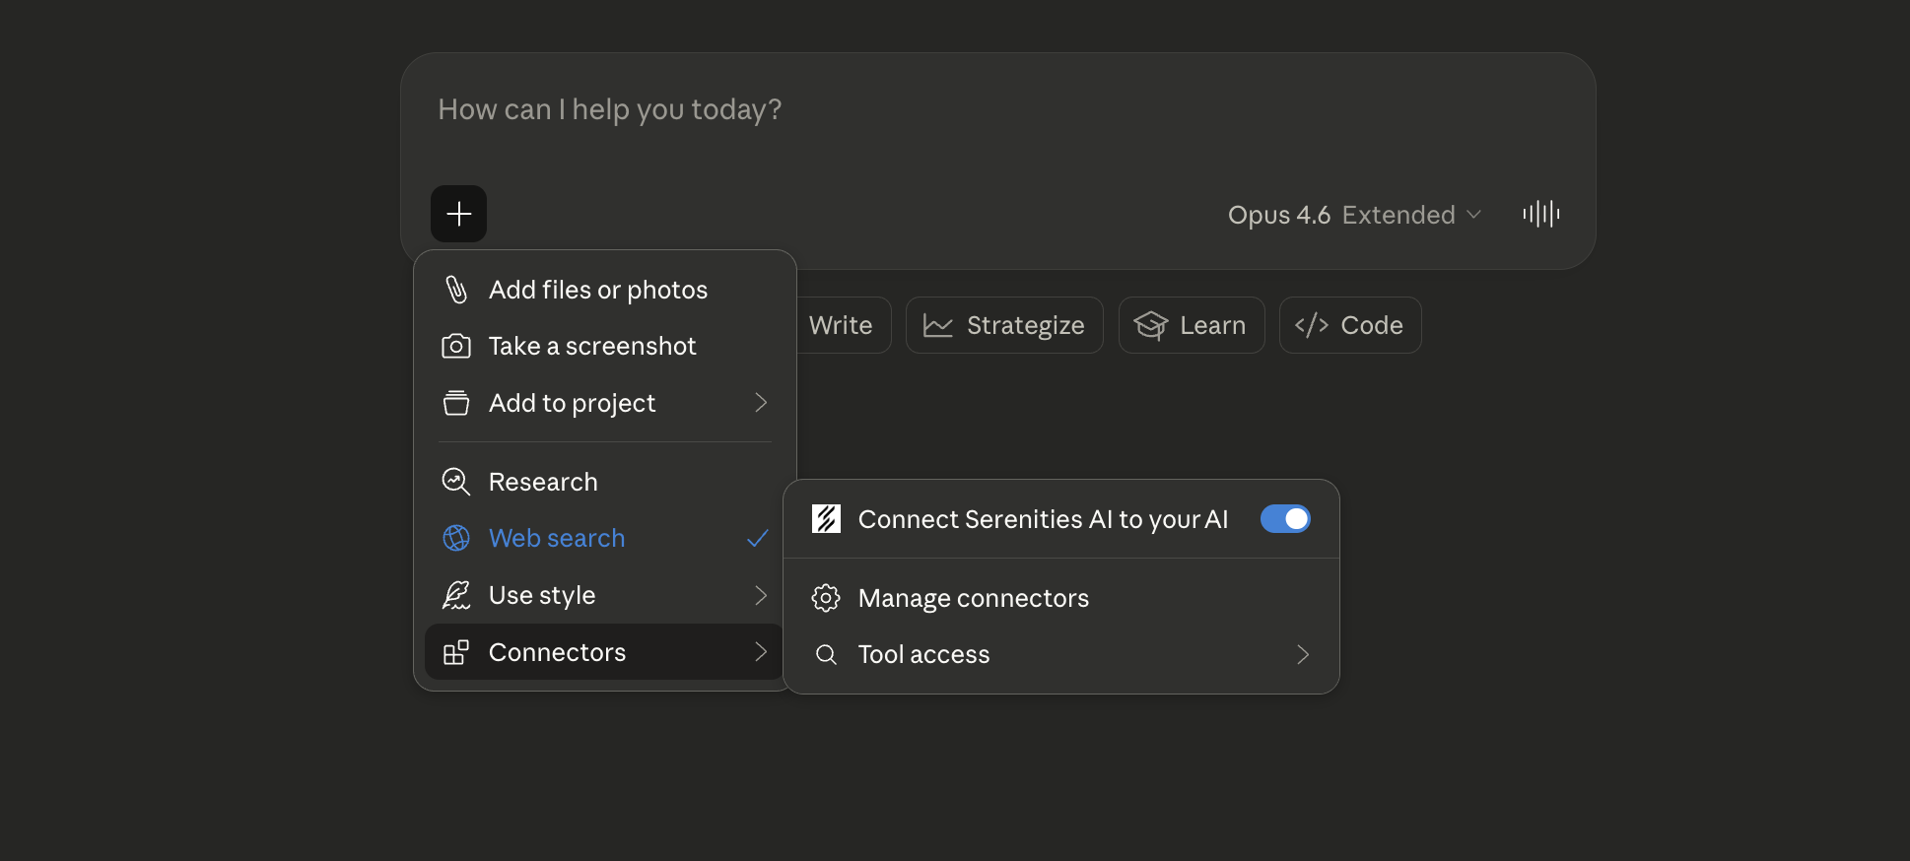The width and height of the screenshot is (1910, 861).
Task: Expand the Tool access submenu arrow
Action: tap(1302, 655)
